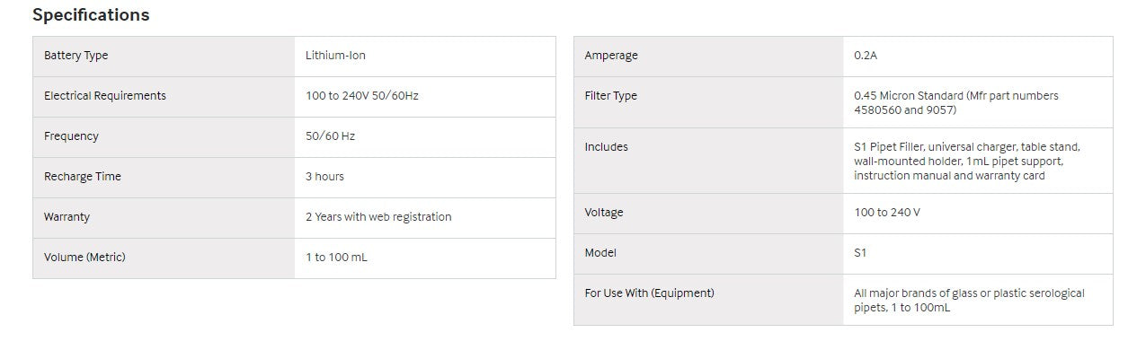Click the Specifications heading
Viewport: 1128px width, 341px height.
[x=91, y=15]
